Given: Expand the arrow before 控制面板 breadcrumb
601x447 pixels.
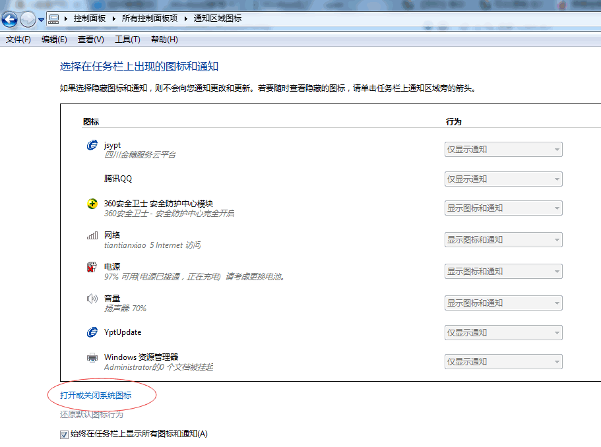Looking at the screenshot, I should click(66, 18).
